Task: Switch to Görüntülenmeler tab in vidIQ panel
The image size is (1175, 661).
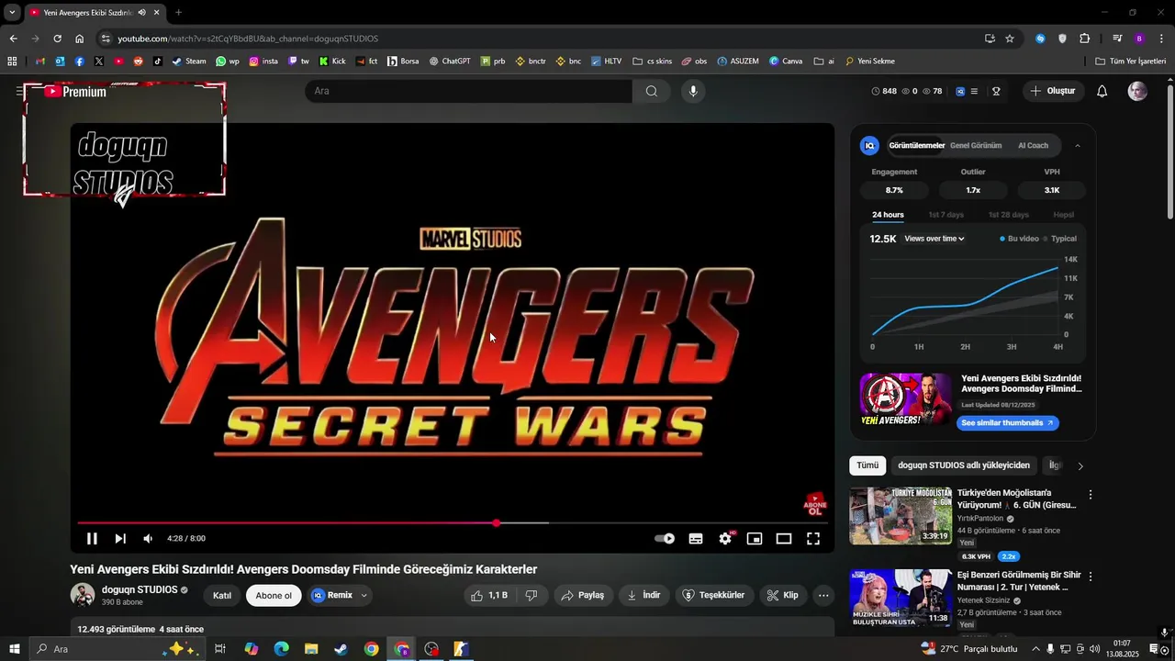Action: [916, 145]
